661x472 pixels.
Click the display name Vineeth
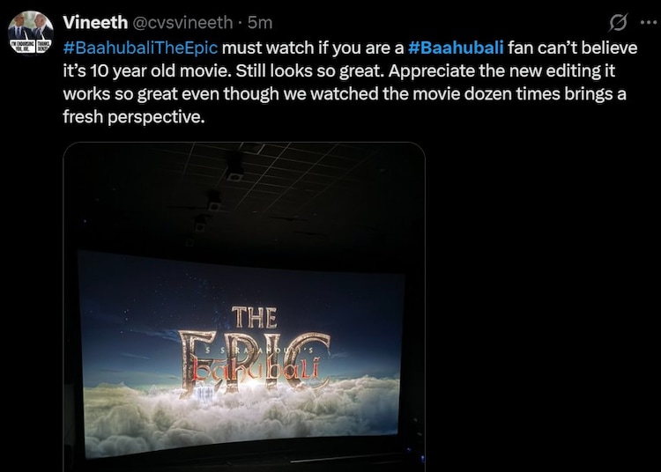point(95,22)
